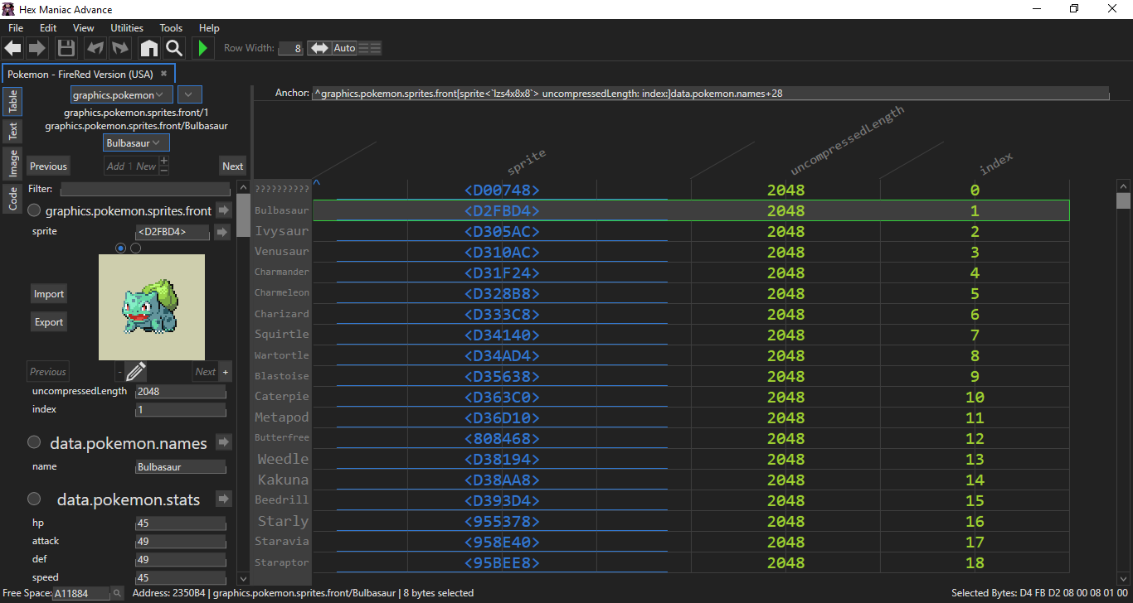Click the Import sprite button
The width and height of the screenshot is (1133, 603).
pyautogui.click(x=49, y=294)
